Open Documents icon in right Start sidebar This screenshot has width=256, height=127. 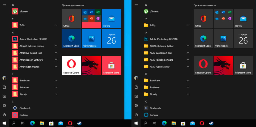click(136, 87)
